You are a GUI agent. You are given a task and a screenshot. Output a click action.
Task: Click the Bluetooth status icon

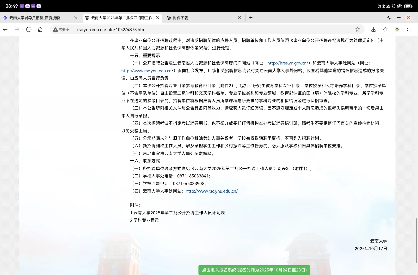coord(384,6)
